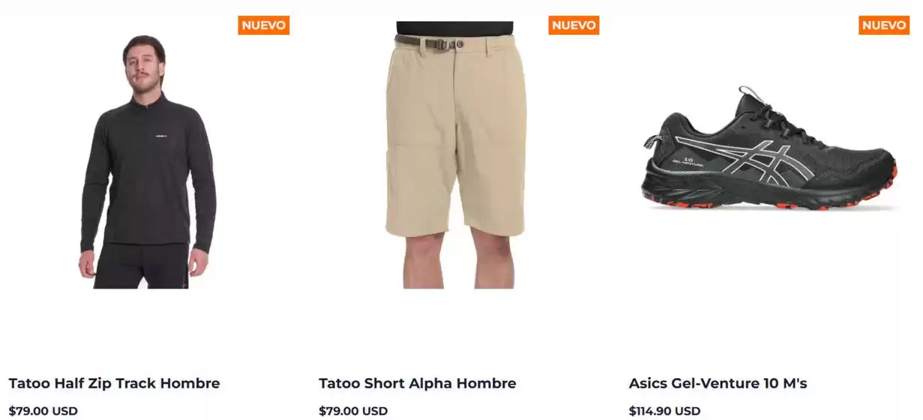The height and width of the screenshot is (420, 923).
Task: Open the Asics Gel-Venture 10 M's title link
Action: click(x=718, y=383)
